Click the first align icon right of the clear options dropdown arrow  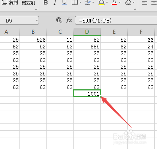pyautogui.click(x=145, y=3)
